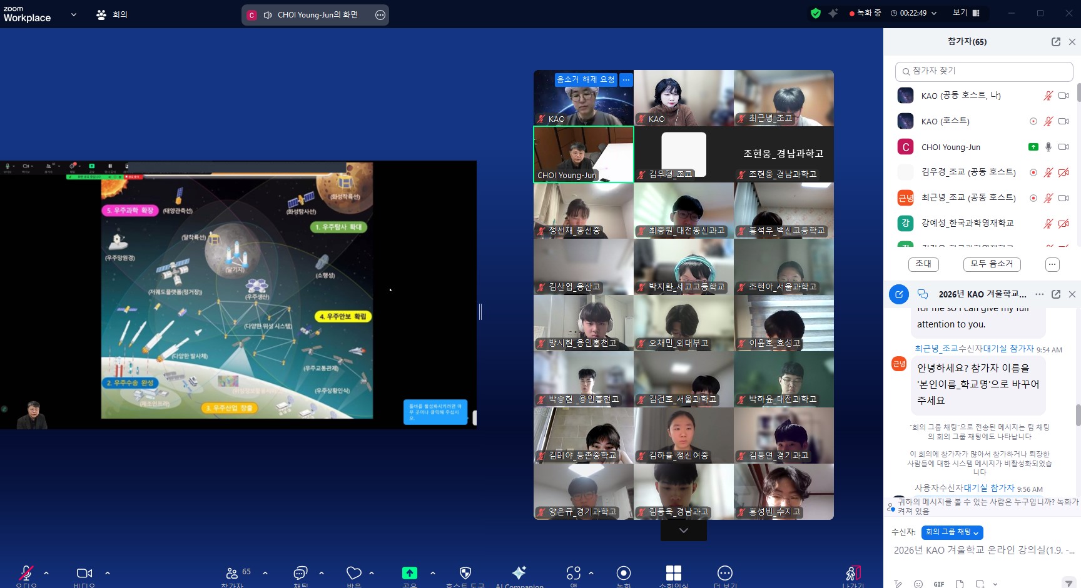Click the GIF button in chat

click(x=939, y=584)
